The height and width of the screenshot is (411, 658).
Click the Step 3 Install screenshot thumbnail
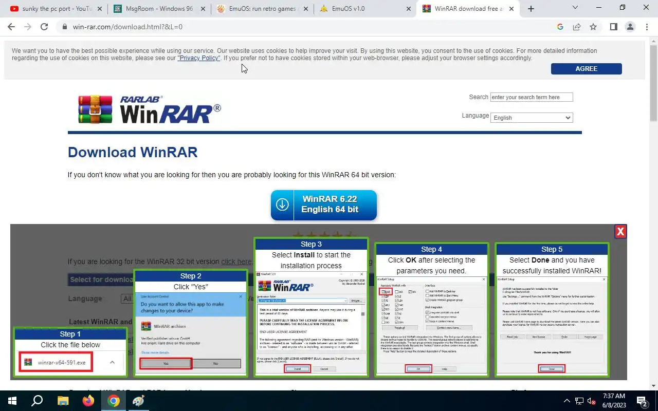[311, 307]
